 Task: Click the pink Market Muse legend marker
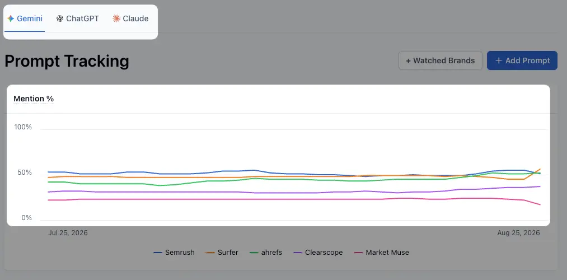coord(359,253)
